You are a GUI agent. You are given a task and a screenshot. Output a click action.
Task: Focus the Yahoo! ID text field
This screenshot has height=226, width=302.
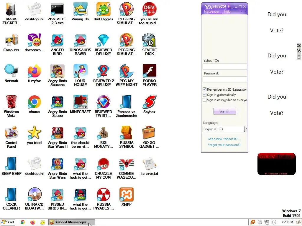(x=225, y=67)
